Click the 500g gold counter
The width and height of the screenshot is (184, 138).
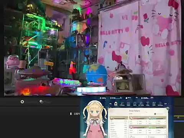click(x=103, y=98)
